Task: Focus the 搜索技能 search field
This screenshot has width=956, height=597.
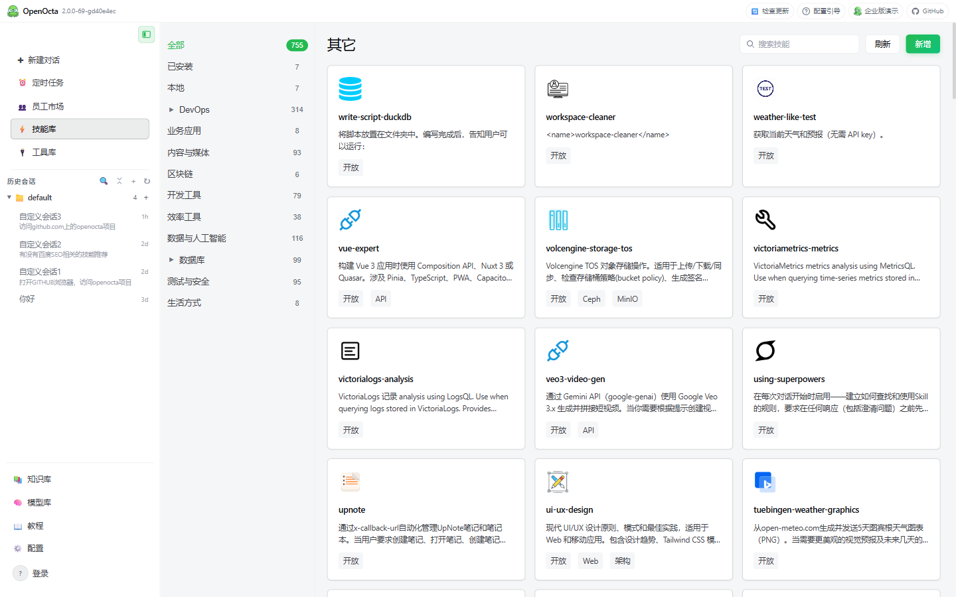Action: (799, 44)
